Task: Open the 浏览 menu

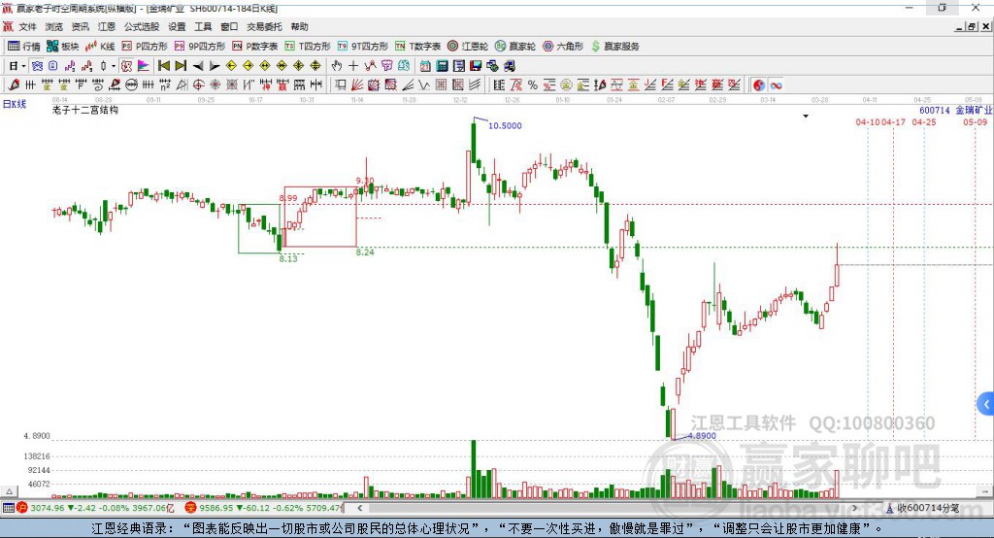Action: [x=54, y=26]
